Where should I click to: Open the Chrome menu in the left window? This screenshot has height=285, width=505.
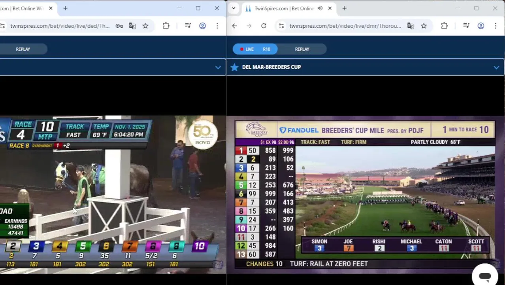(217, 26)
